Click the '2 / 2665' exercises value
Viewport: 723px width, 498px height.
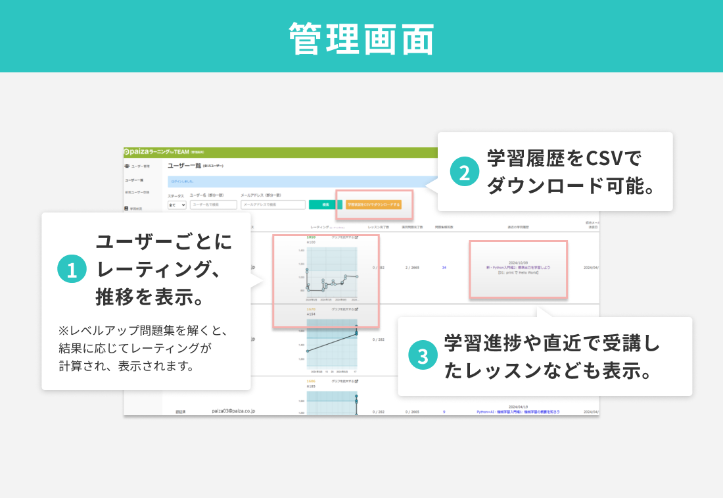[412, 268]
